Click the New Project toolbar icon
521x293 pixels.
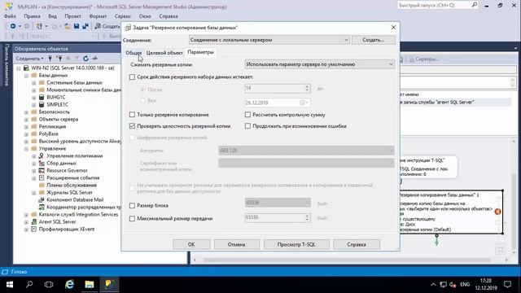coord(39,26)
